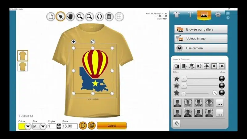
Task: Toggle the grid display button
Action: (119, 17)
